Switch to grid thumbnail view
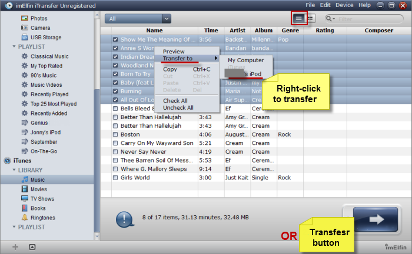Screen dimensions: 412x254 pyautogui.click(x=310, y=18)
